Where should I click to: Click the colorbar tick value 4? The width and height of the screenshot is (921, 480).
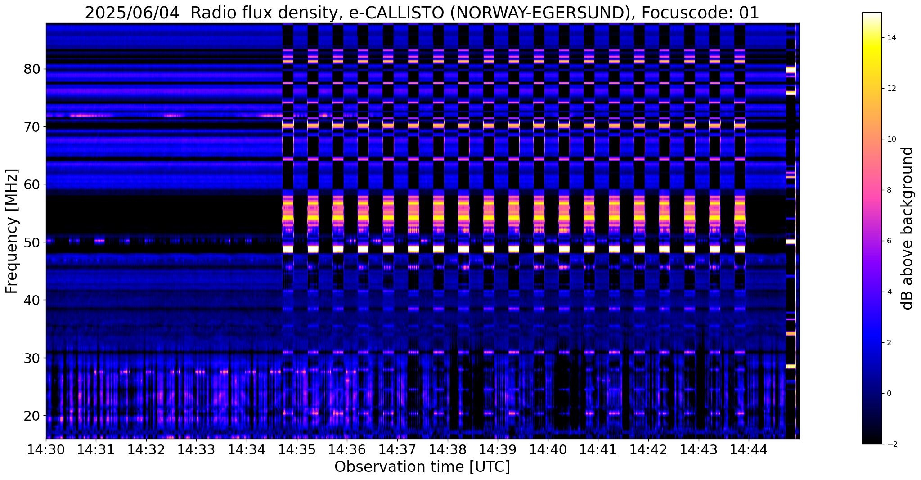point(889,292)
